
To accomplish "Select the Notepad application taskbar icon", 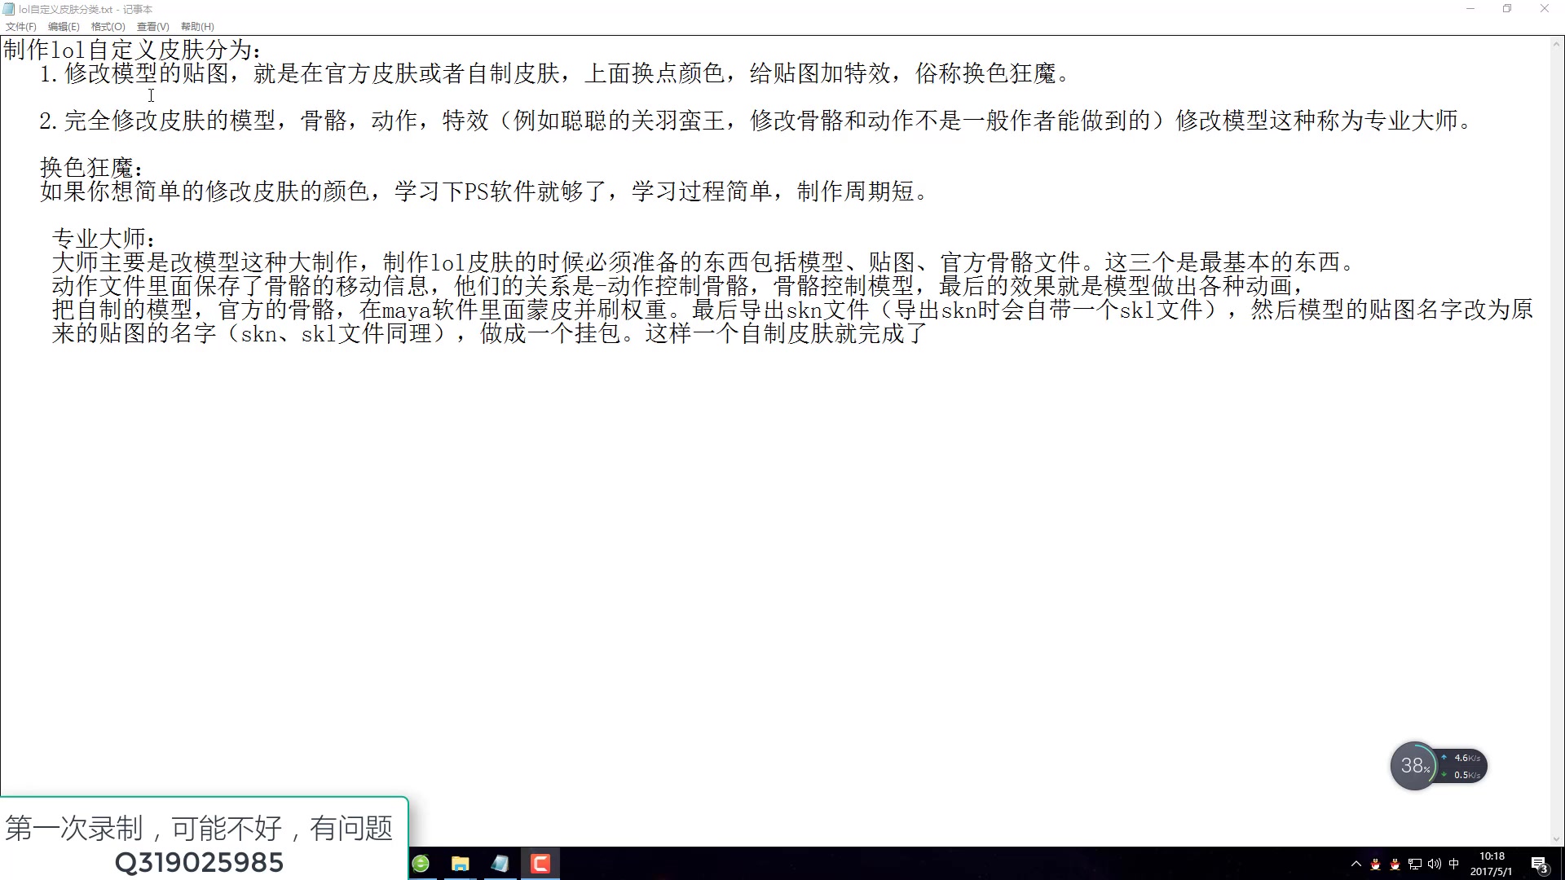I will click(x=500, y=864).
